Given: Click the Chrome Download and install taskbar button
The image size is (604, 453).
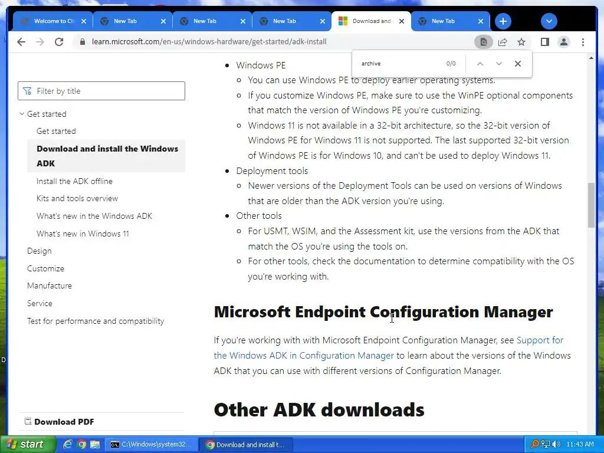Looking at the screenshot, I should pyautogui.click(x=247, y=445).
